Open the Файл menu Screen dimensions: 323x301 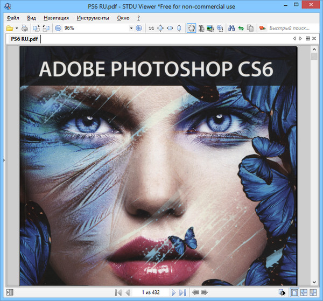[x=13, y=18]
